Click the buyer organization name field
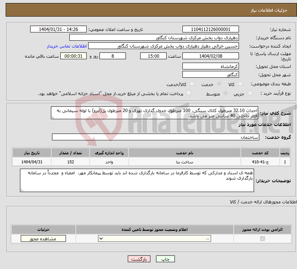Screen dimensions: 297x269 (x=154, y=37)
